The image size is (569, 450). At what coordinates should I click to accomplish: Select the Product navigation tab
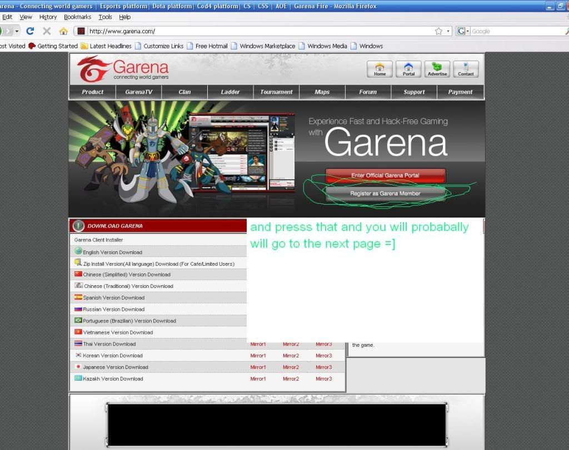point(93,92)
